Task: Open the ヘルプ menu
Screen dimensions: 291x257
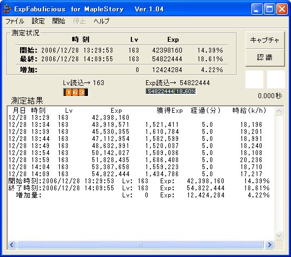Action: point(102,21)
